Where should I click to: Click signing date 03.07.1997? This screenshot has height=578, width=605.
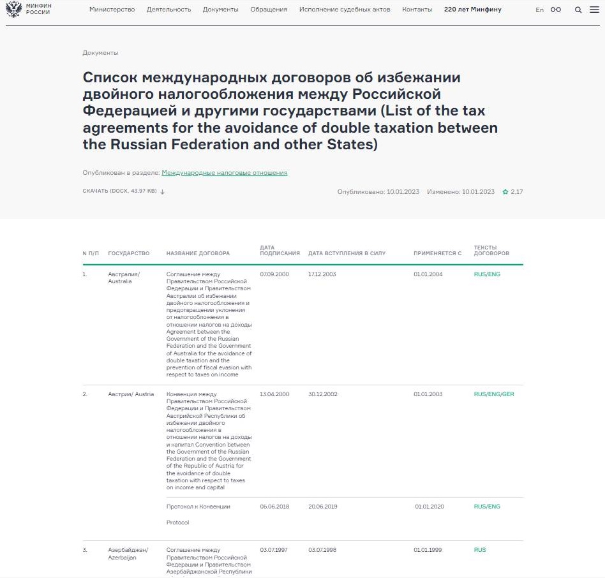click(274, 550)
